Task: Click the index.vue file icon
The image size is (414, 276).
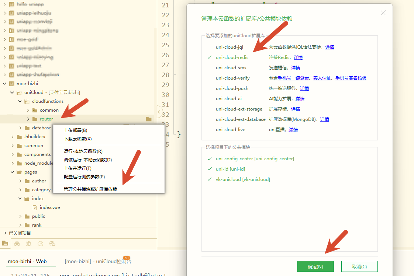Action: coord(35,207)
